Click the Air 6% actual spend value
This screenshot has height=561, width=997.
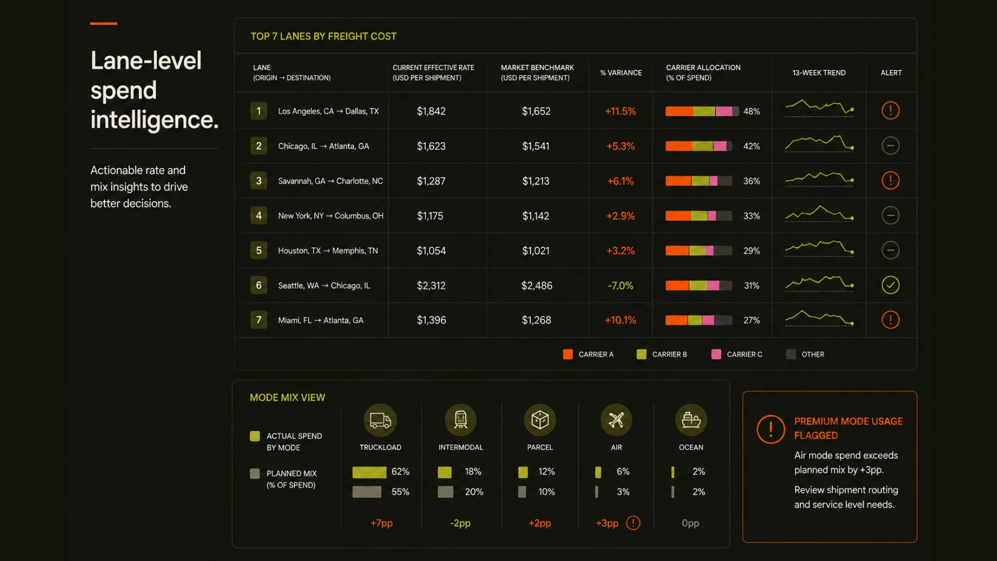coord(623,472)
